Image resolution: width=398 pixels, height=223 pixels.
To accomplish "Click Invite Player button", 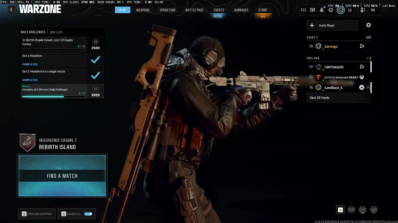I will [333, 25].
